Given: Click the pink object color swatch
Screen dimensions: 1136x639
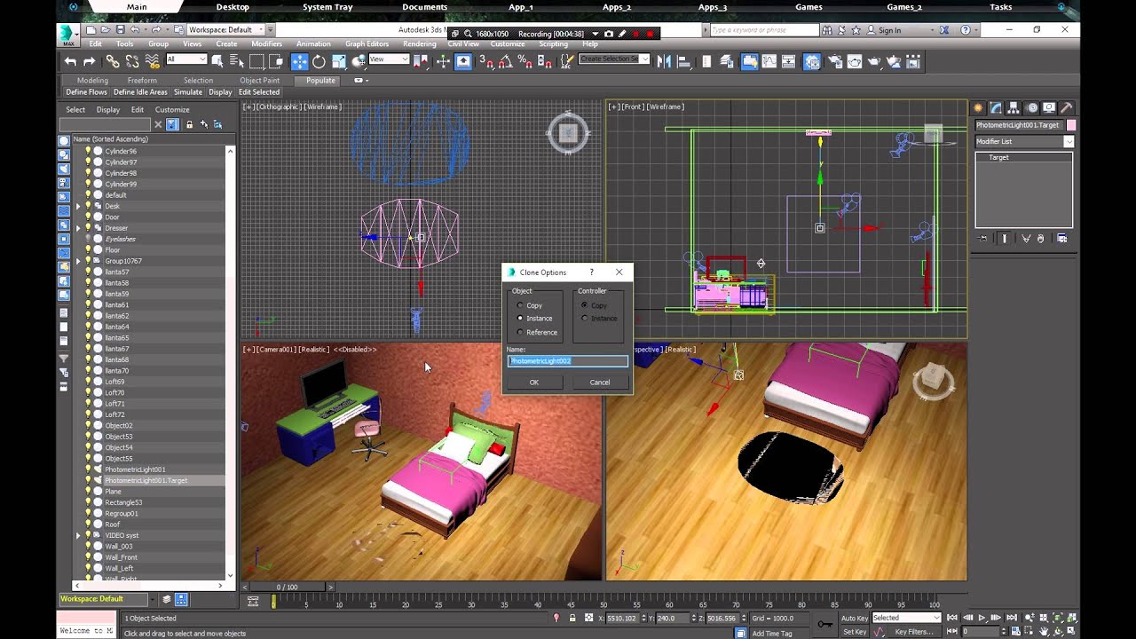Looking at the screenshot, I should 1071,125.
